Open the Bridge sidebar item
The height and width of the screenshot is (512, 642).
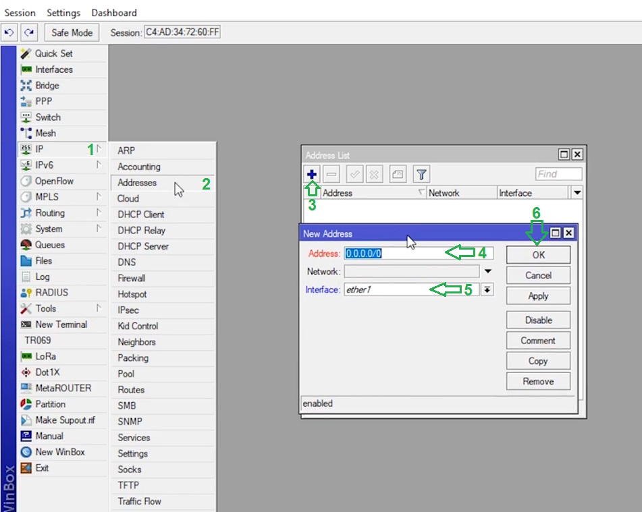pos(47,86)
